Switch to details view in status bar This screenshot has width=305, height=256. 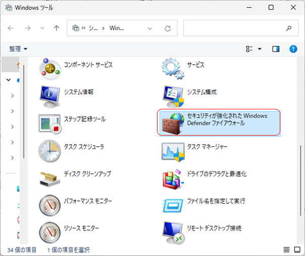coord(286,249)
